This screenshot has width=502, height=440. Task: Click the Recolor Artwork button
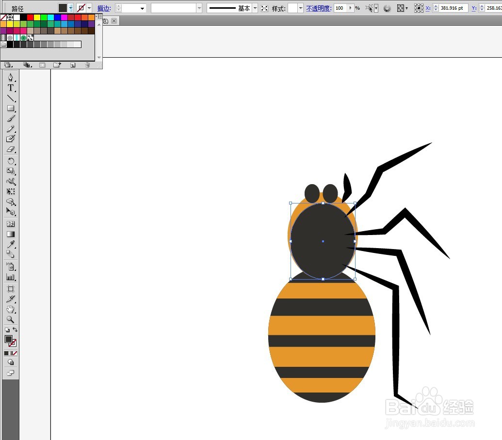(387, 8)
